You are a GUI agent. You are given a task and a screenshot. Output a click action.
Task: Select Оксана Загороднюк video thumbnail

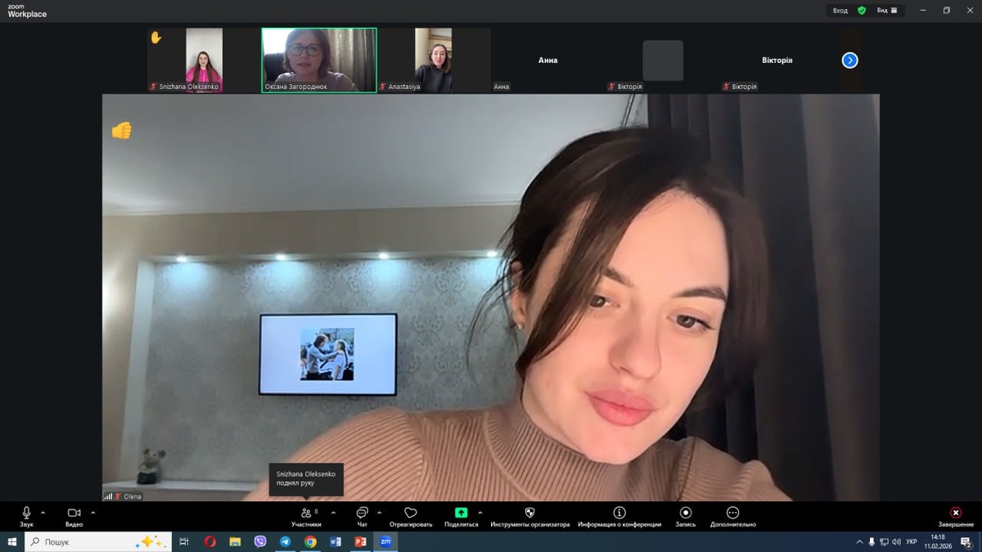tap(318, 60)
